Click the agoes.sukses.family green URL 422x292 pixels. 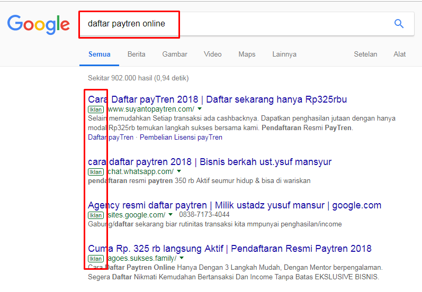142,258
